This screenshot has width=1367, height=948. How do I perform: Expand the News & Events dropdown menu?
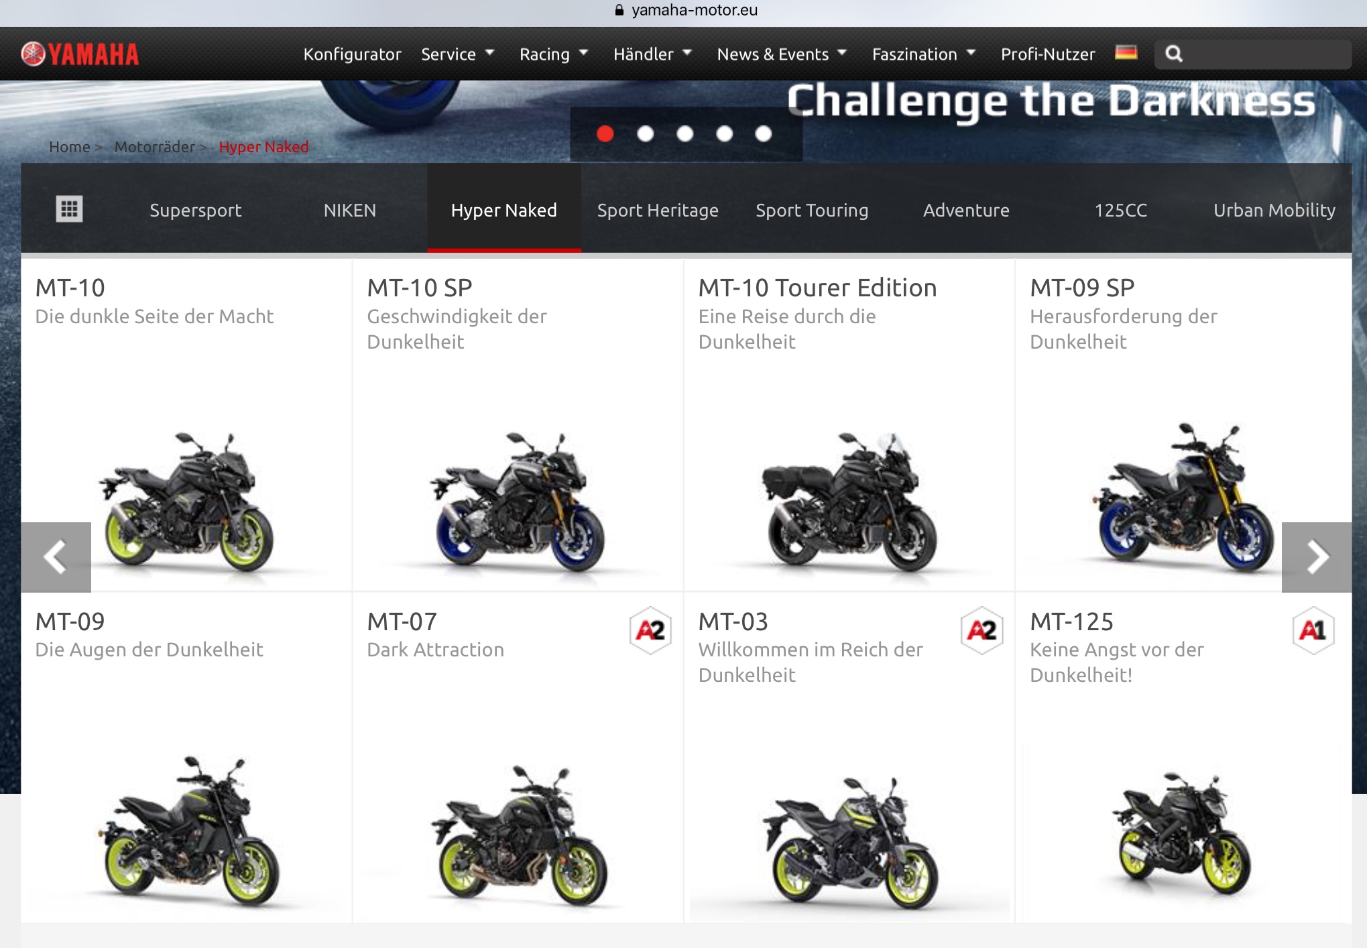(x=782, y=54)
